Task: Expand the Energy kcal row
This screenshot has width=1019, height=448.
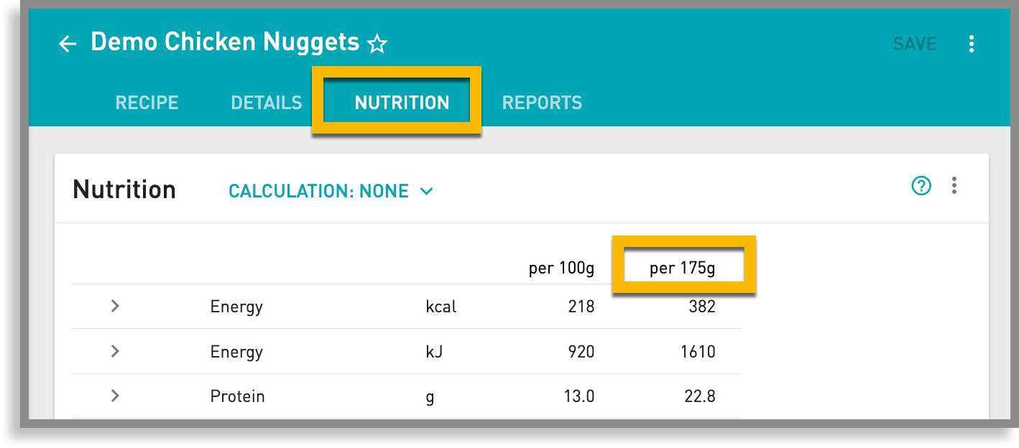Action: [115, 306]
